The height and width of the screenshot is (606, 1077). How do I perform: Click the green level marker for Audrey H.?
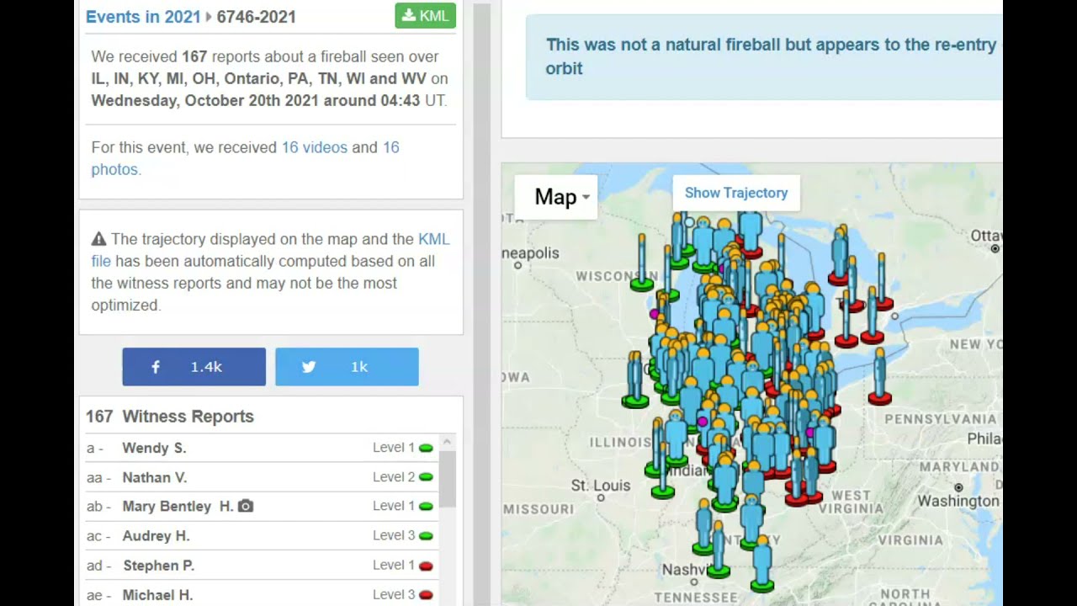pos(426,535)
